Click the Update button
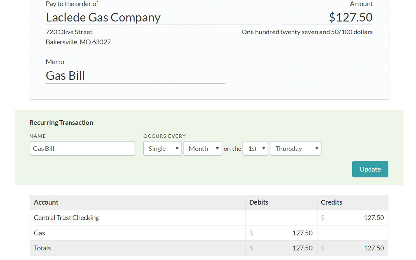The height and width of the screenshot is (260, 416). (x=370, y=169)
